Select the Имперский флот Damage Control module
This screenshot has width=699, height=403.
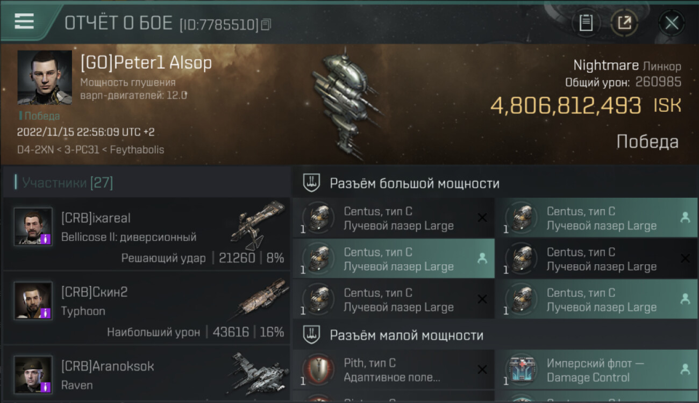[x=596, y=370]
